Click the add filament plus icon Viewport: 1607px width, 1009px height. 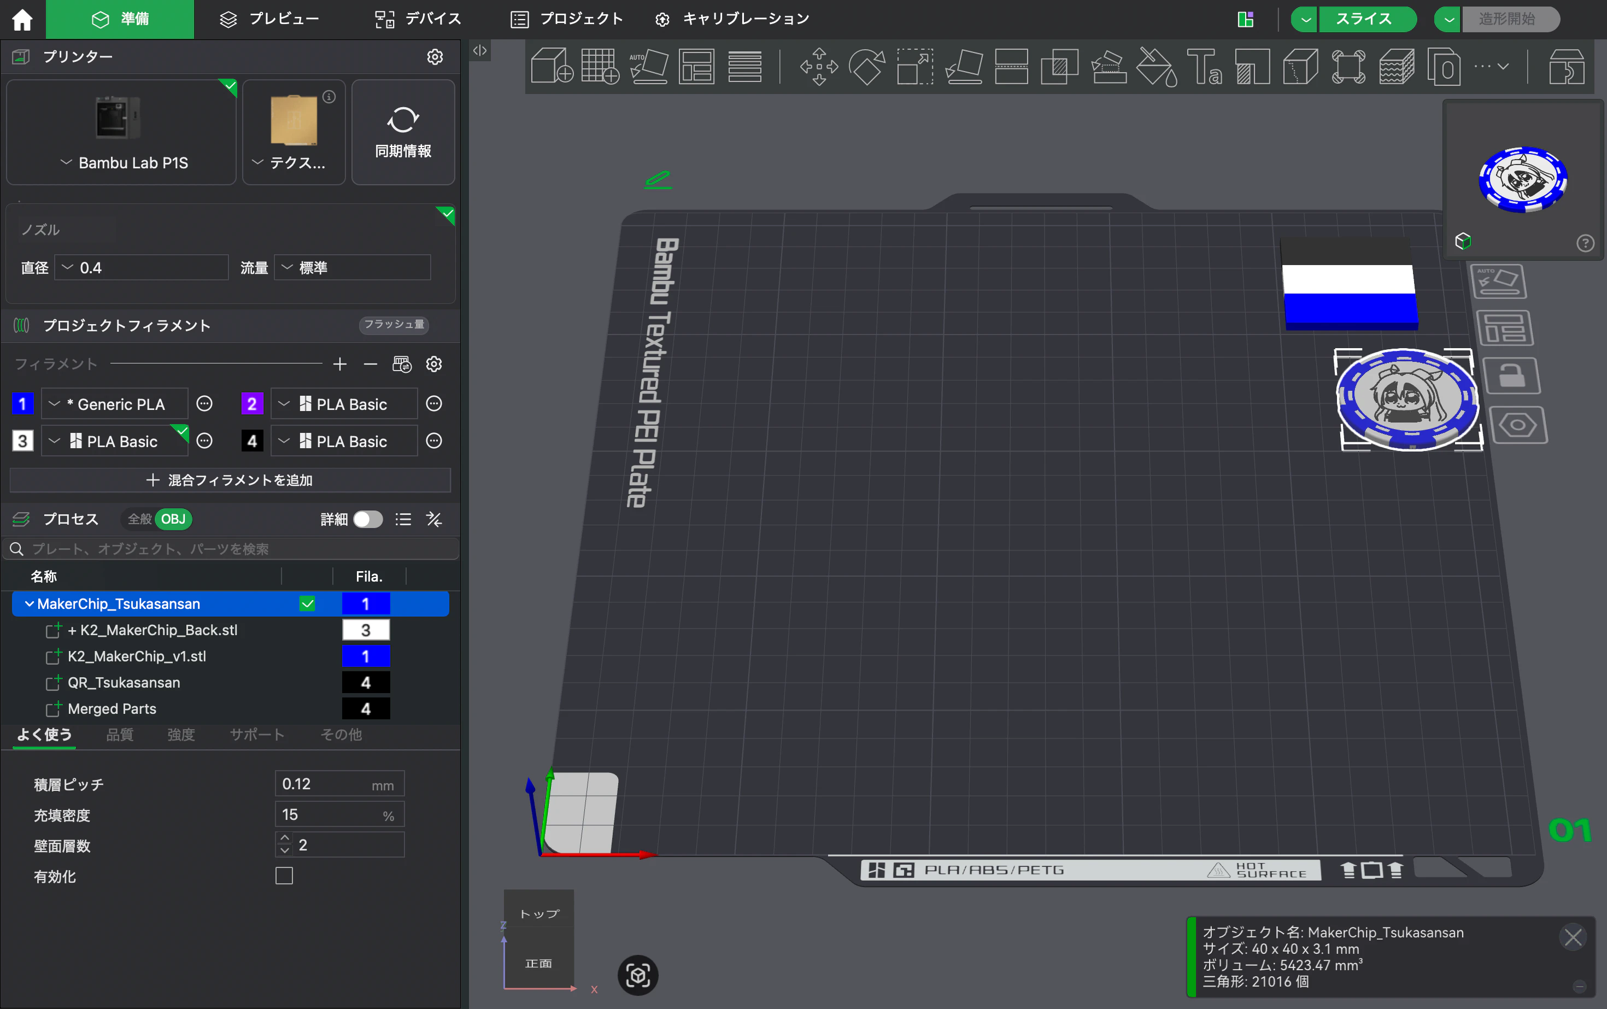(x=339, y=365)
